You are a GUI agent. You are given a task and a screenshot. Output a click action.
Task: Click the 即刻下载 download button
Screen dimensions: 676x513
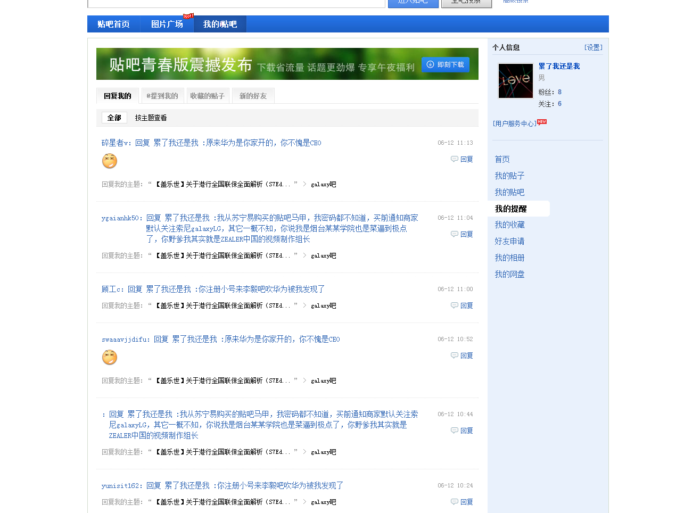(x=446, y=64)
